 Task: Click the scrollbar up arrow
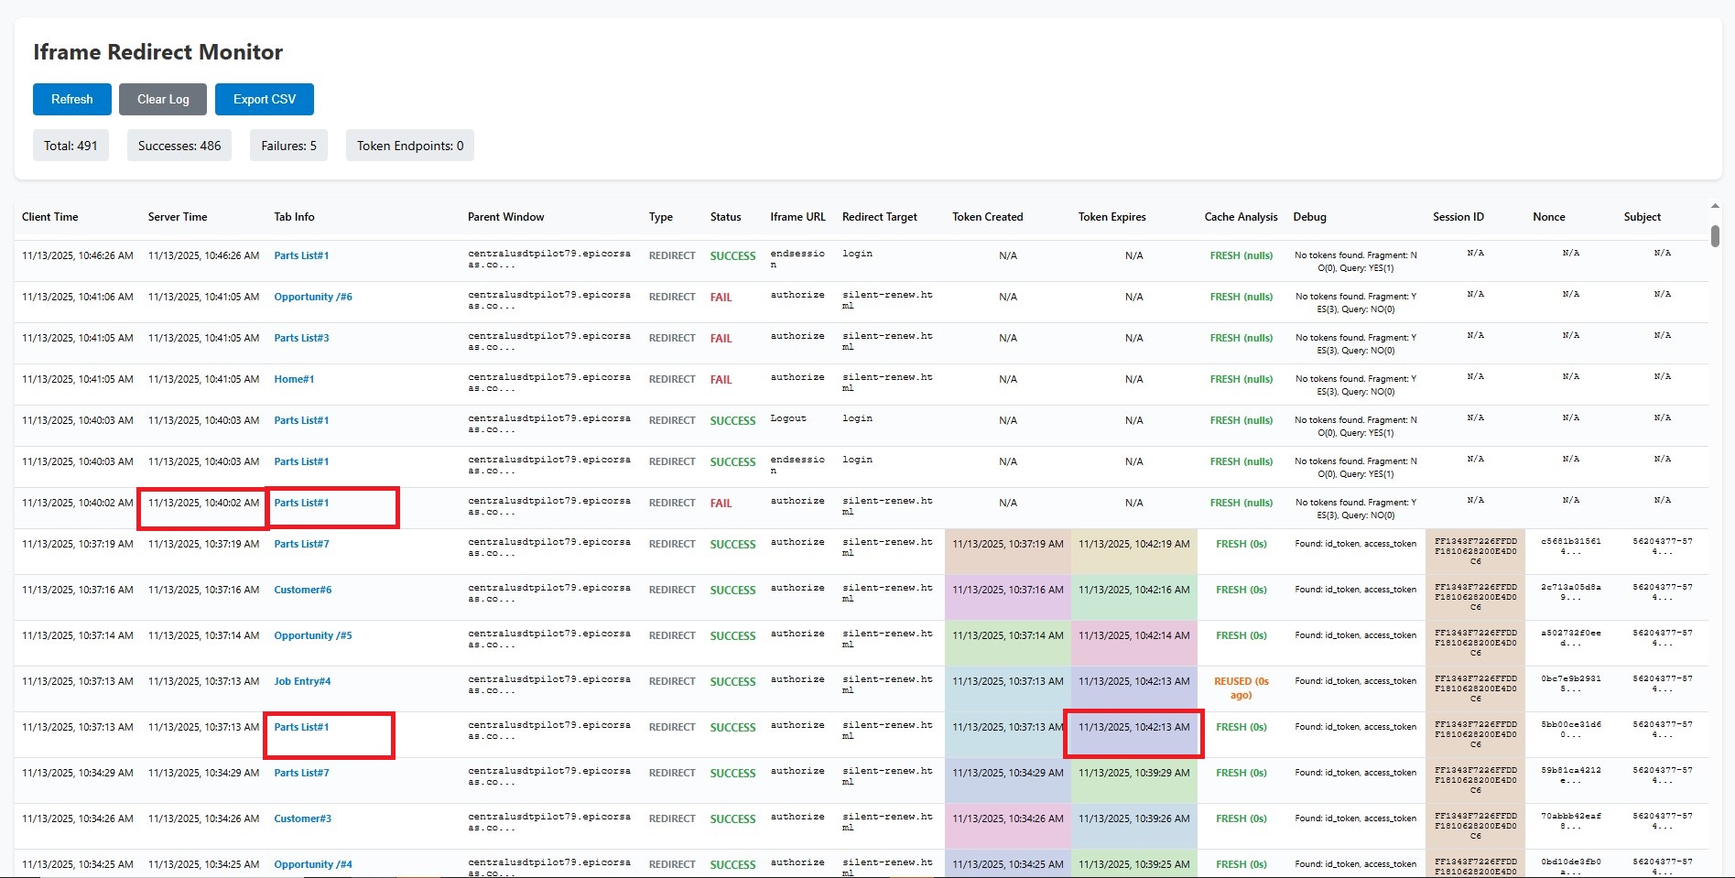(x=1715, y=206)
